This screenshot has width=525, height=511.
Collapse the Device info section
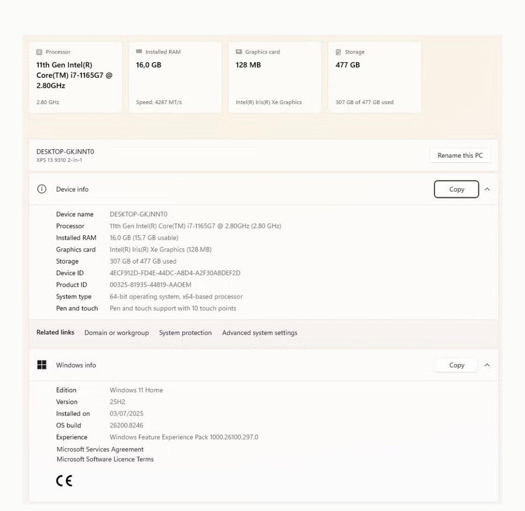(x=487, y=189)
